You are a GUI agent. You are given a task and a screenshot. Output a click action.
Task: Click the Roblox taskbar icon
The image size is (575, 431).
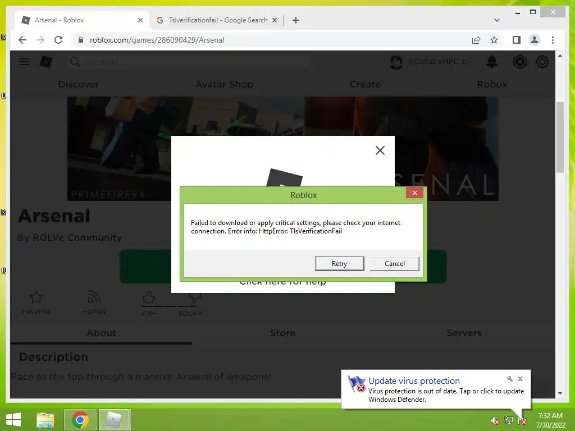[x=114, y=420]
